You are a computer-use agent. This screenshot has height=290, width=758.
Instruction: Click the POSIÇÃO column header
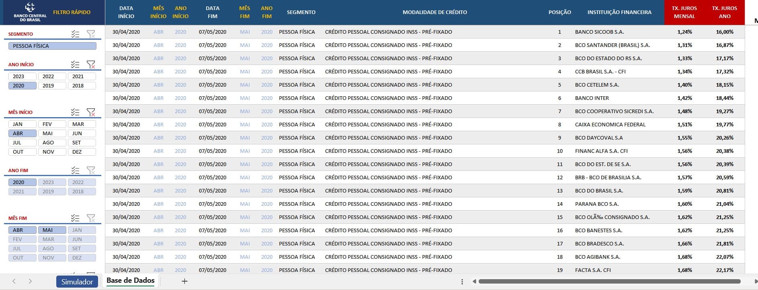pyautogui.click(x=559, y=12)
